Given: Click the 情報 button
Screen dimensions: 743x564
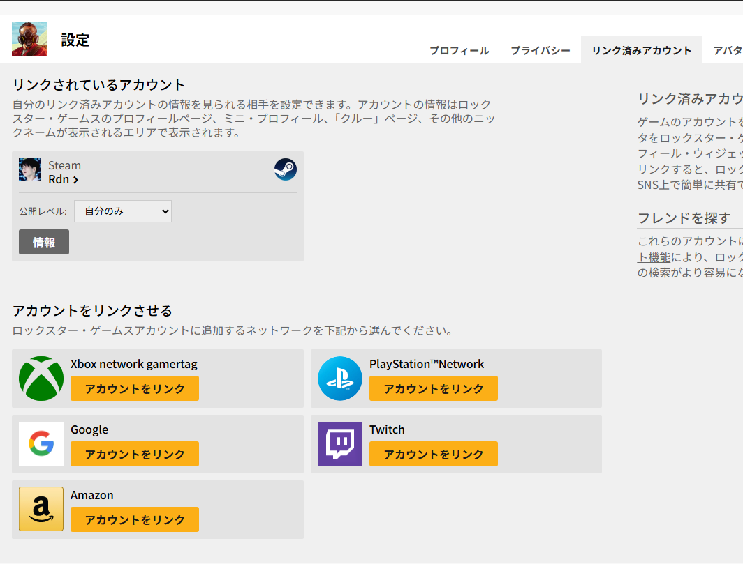Looking at the screenshot, I should click(44, 242).
